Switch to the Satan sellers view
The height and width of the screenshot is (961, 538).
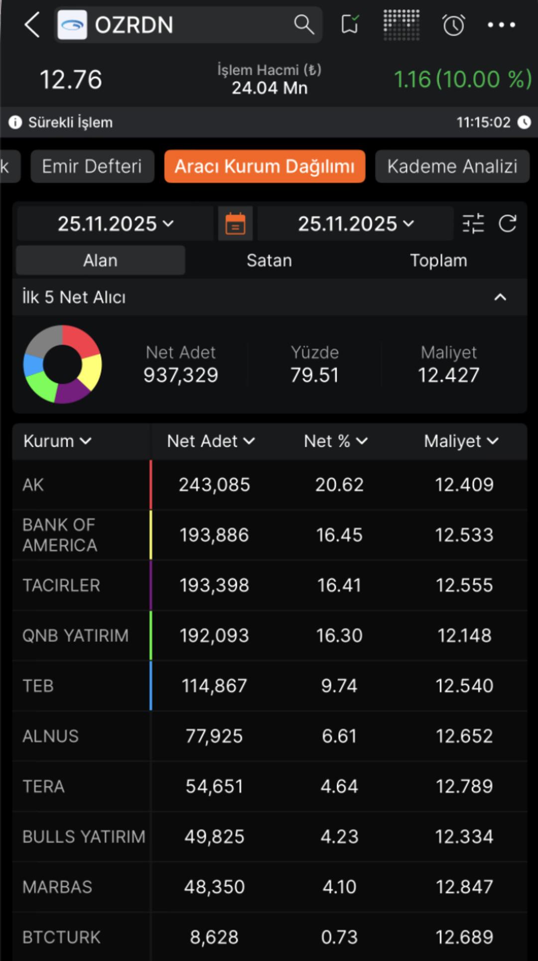click(x=269, y=260)
